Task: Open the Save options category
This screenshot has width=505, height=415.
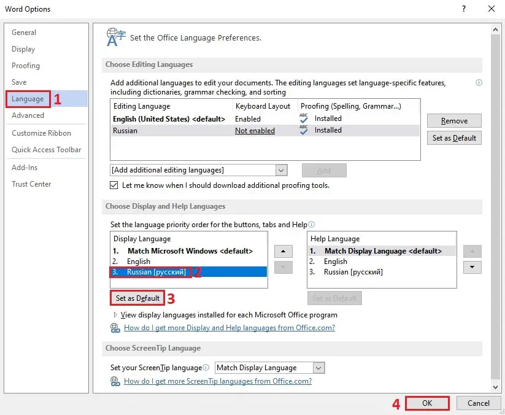Action: [x=19, y=82]
